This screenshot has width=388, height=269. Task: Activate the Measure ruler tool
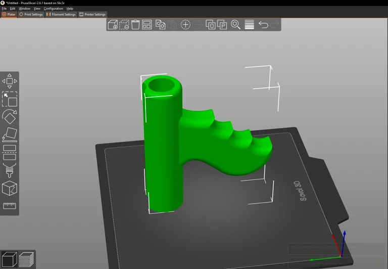[10, 206]
